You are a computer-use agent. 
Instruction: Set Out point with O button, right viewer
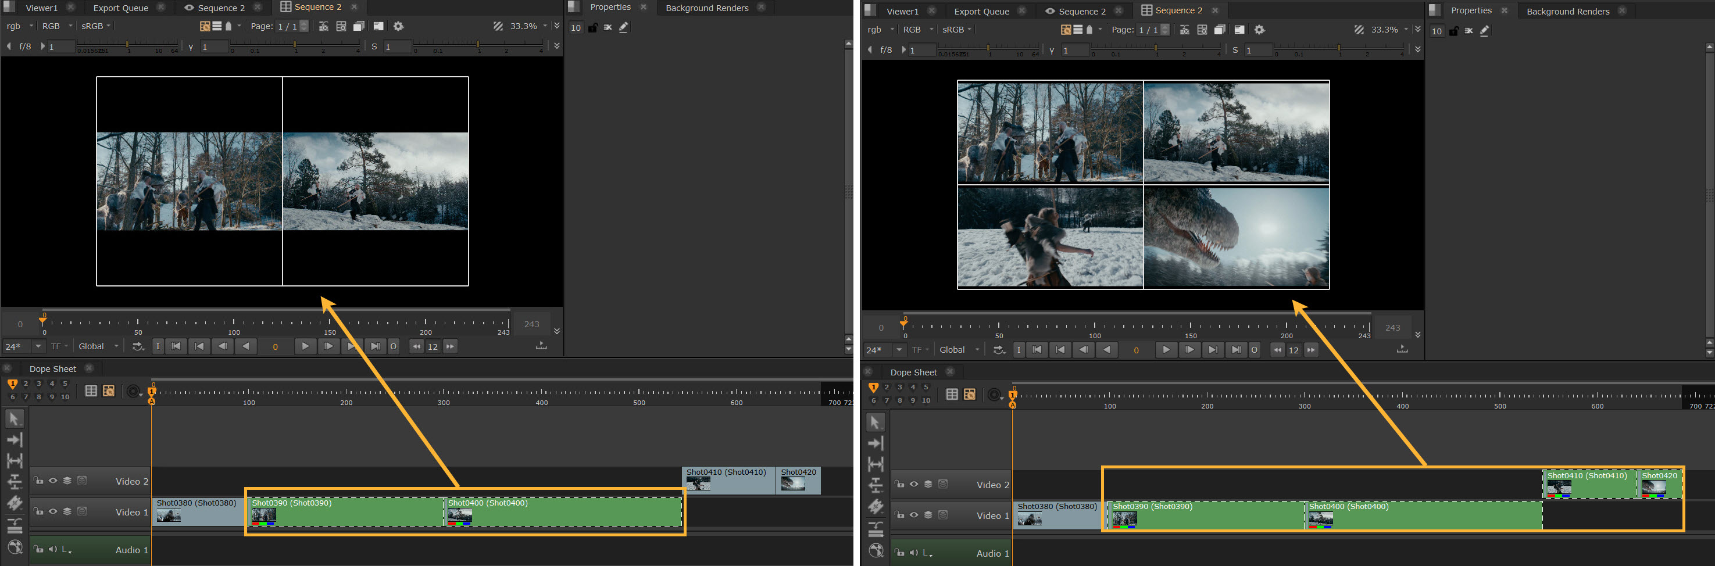(x=1255, y=349)
